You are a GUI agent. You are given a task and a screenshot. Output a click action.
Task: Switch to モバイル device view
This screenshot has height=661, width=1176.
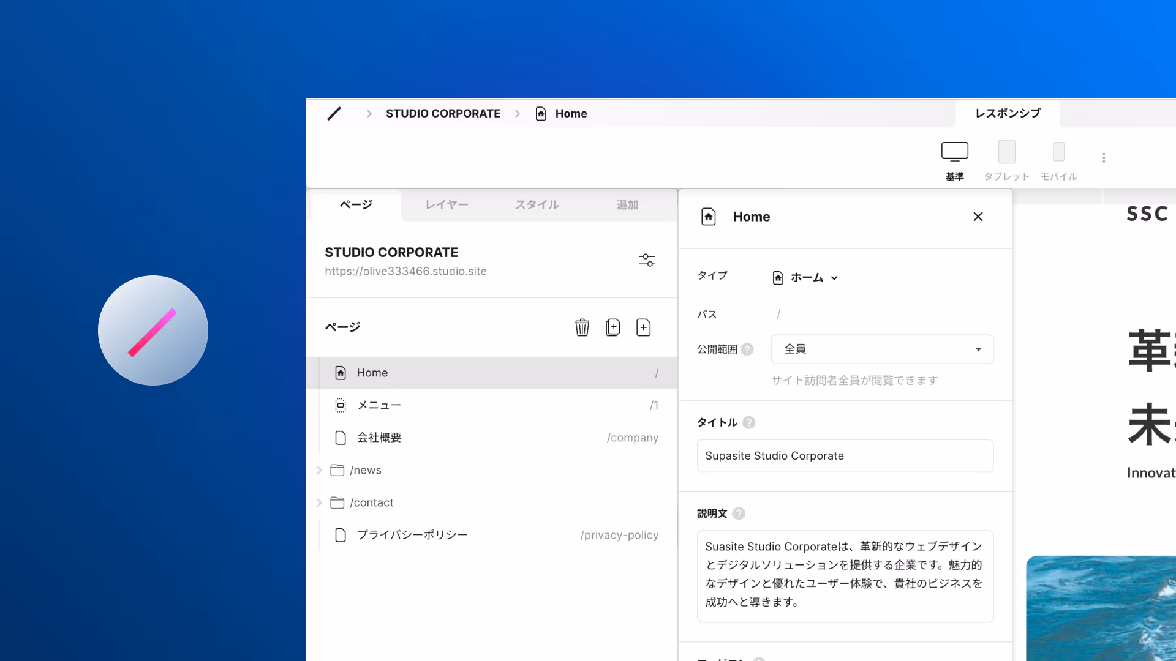1058,152
